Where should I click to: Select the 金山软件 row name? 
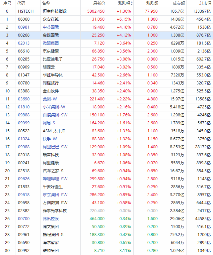click(x=51, y=91)
